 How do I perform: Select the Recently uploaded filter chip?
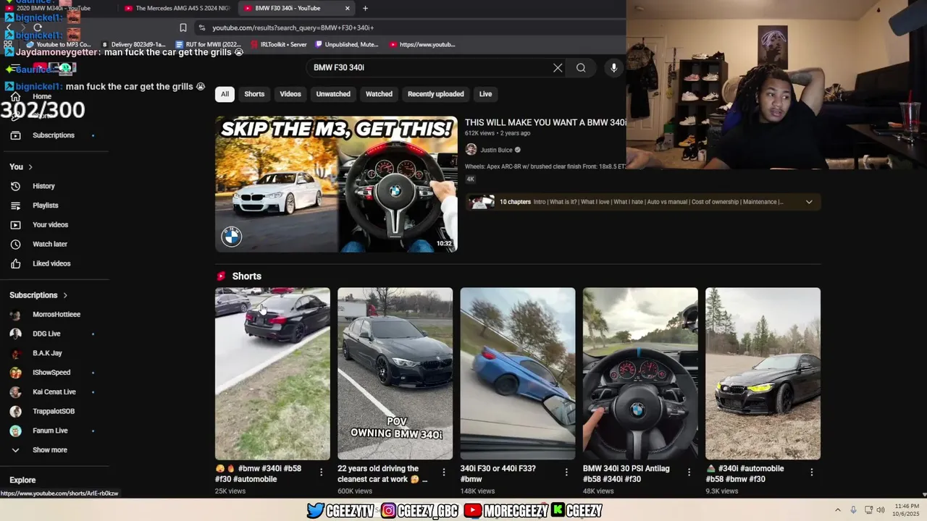point(436,94)
